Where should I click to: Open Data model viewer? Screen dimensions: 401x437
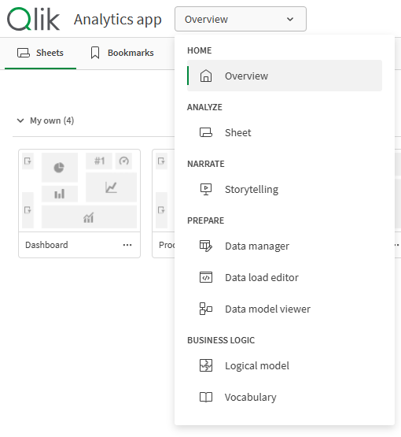285,309
